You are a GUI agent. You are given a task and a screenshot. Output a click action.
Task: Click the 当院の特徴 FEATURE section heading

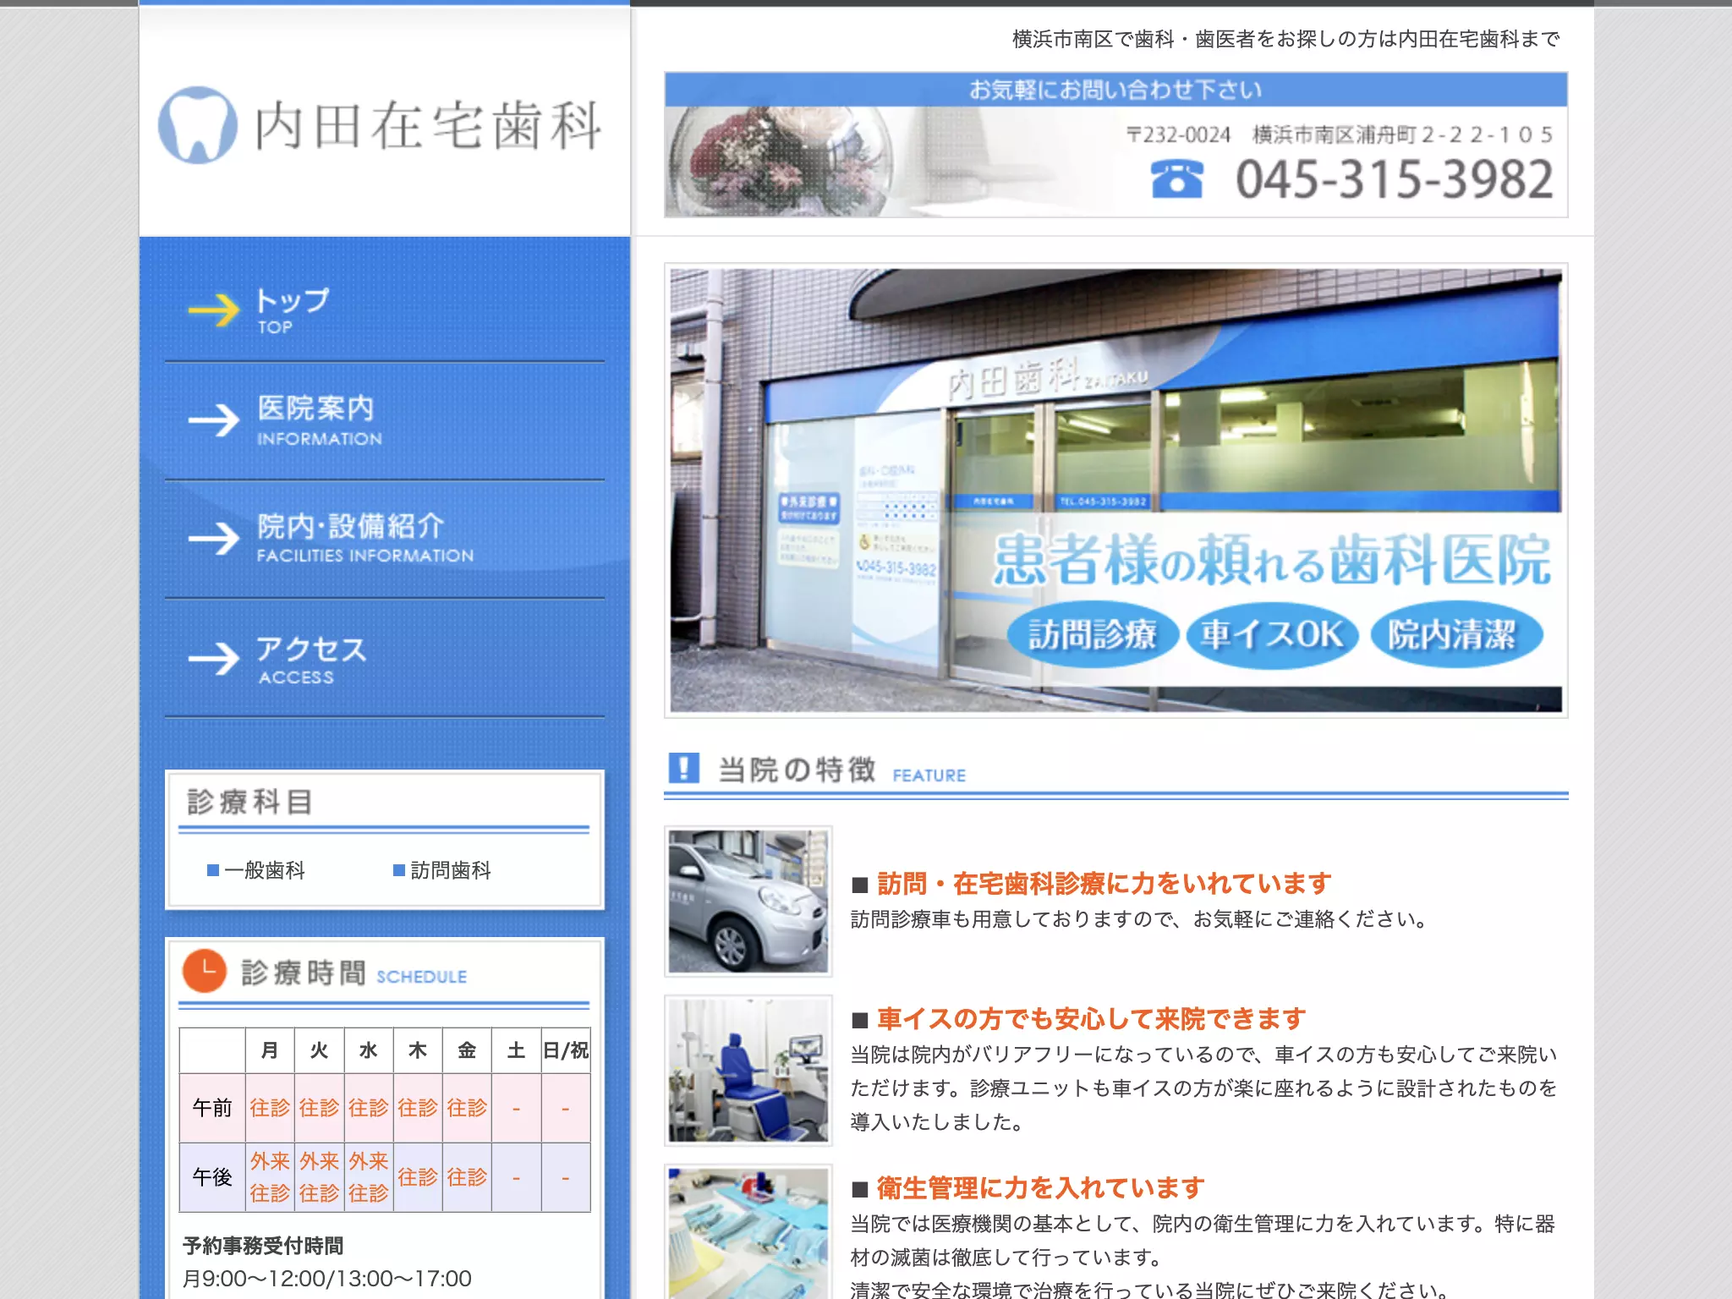point(841,770)
